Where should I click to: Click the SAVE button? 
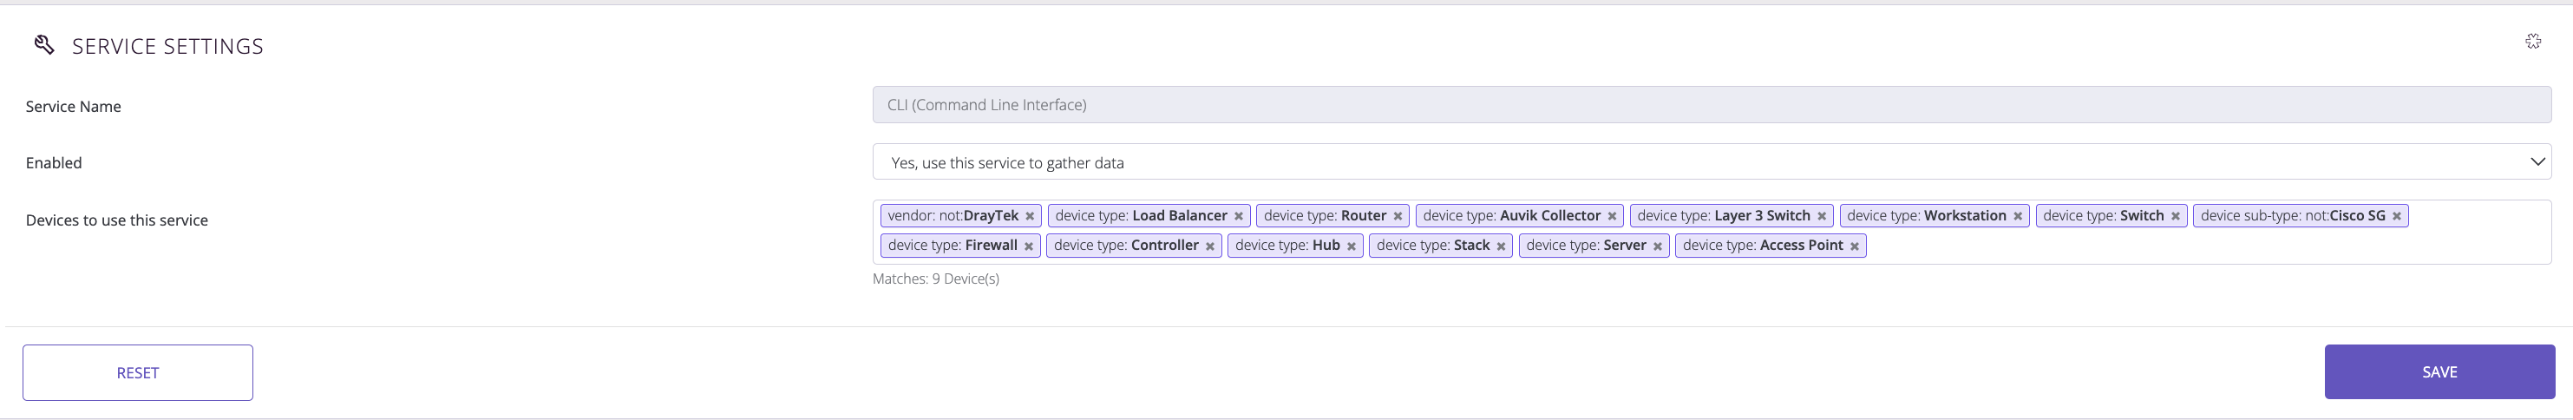2439,372
